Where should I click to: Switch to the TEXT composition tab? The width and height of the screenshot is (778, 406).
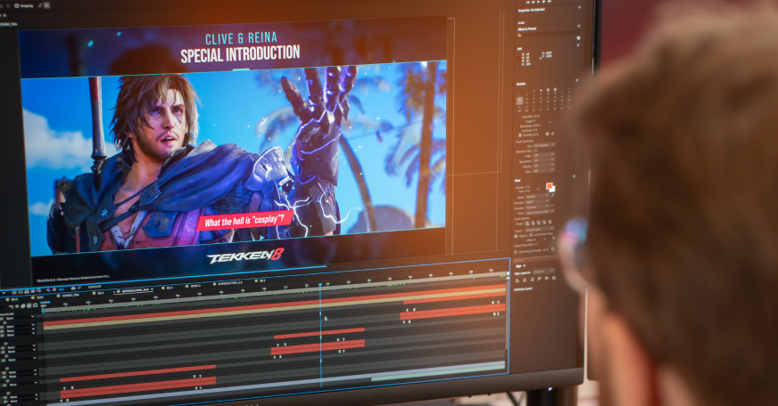click(38, 297)
